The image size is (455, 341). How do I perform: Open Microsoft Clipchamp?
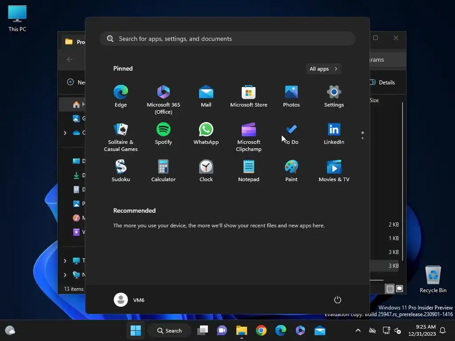tap(249, 137)
